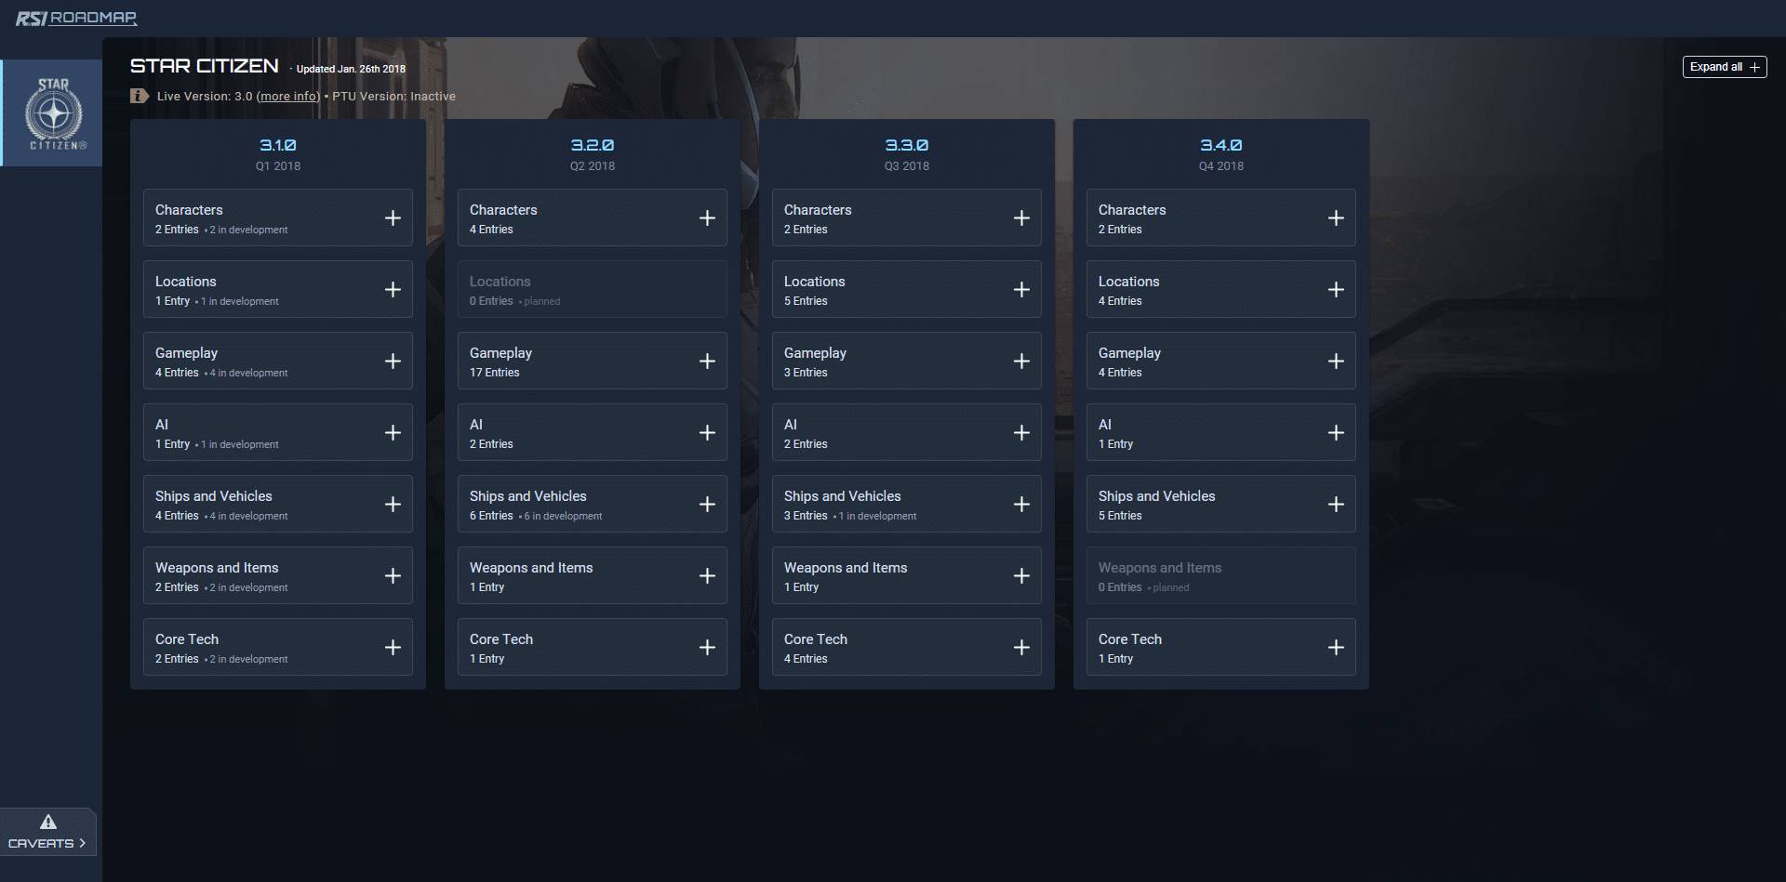Click the disabled 3.2.0 Locations card
Viewport: 1786px width, 882px height.
pos(592,290)
